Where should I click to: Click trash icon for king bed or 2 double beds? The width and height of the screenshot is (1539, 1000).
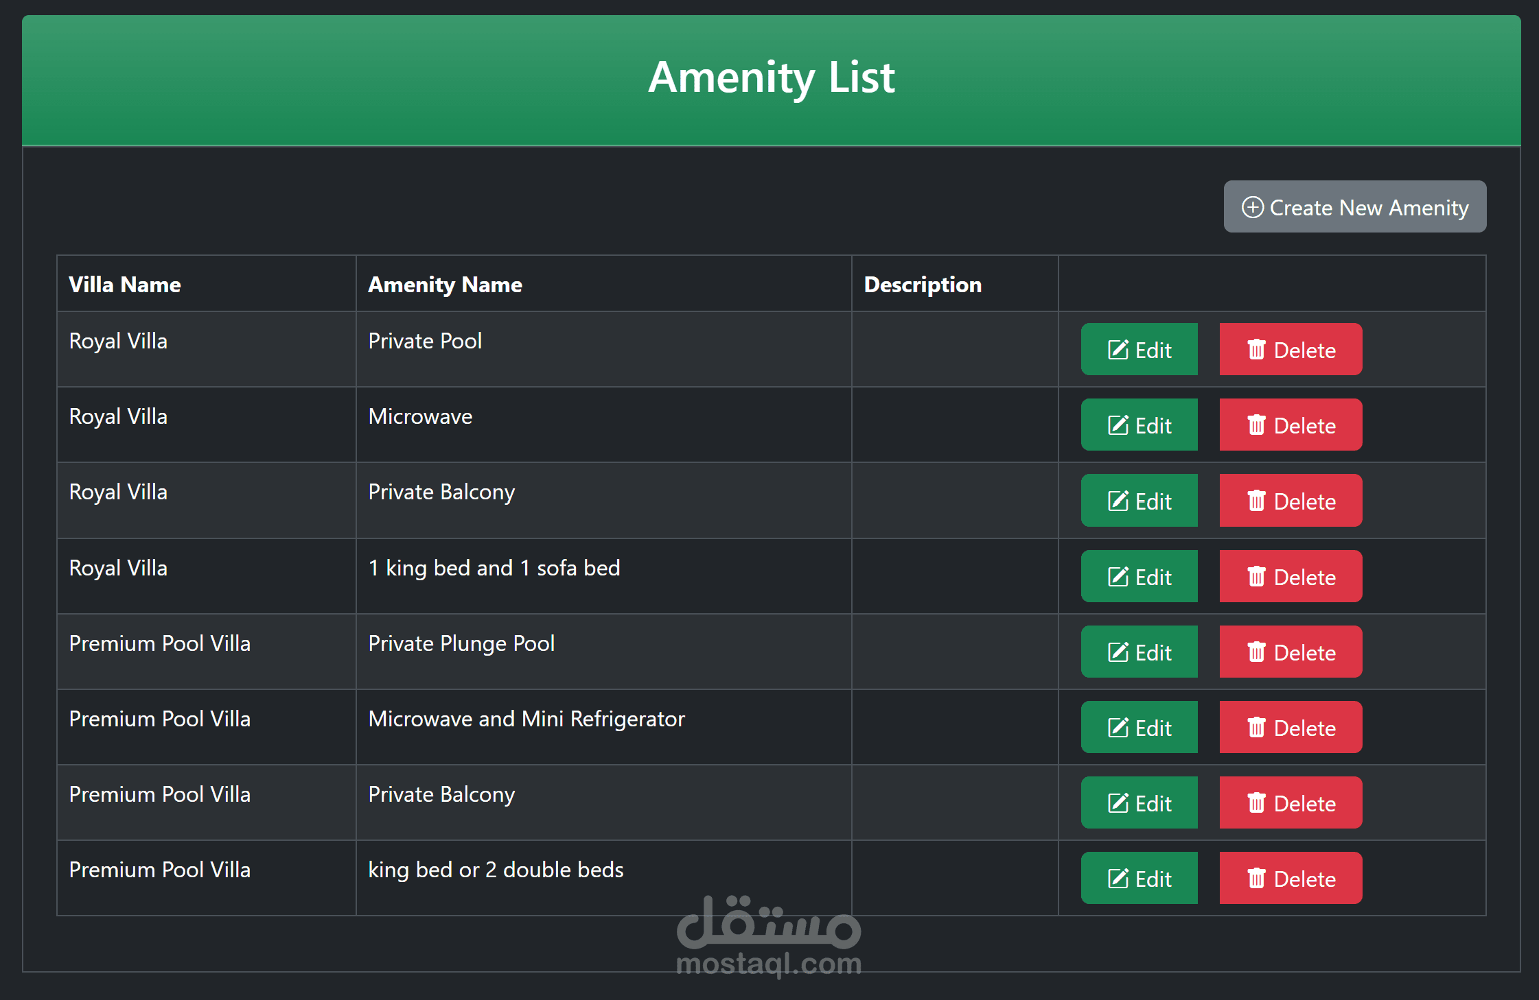tap(1256, 879)
